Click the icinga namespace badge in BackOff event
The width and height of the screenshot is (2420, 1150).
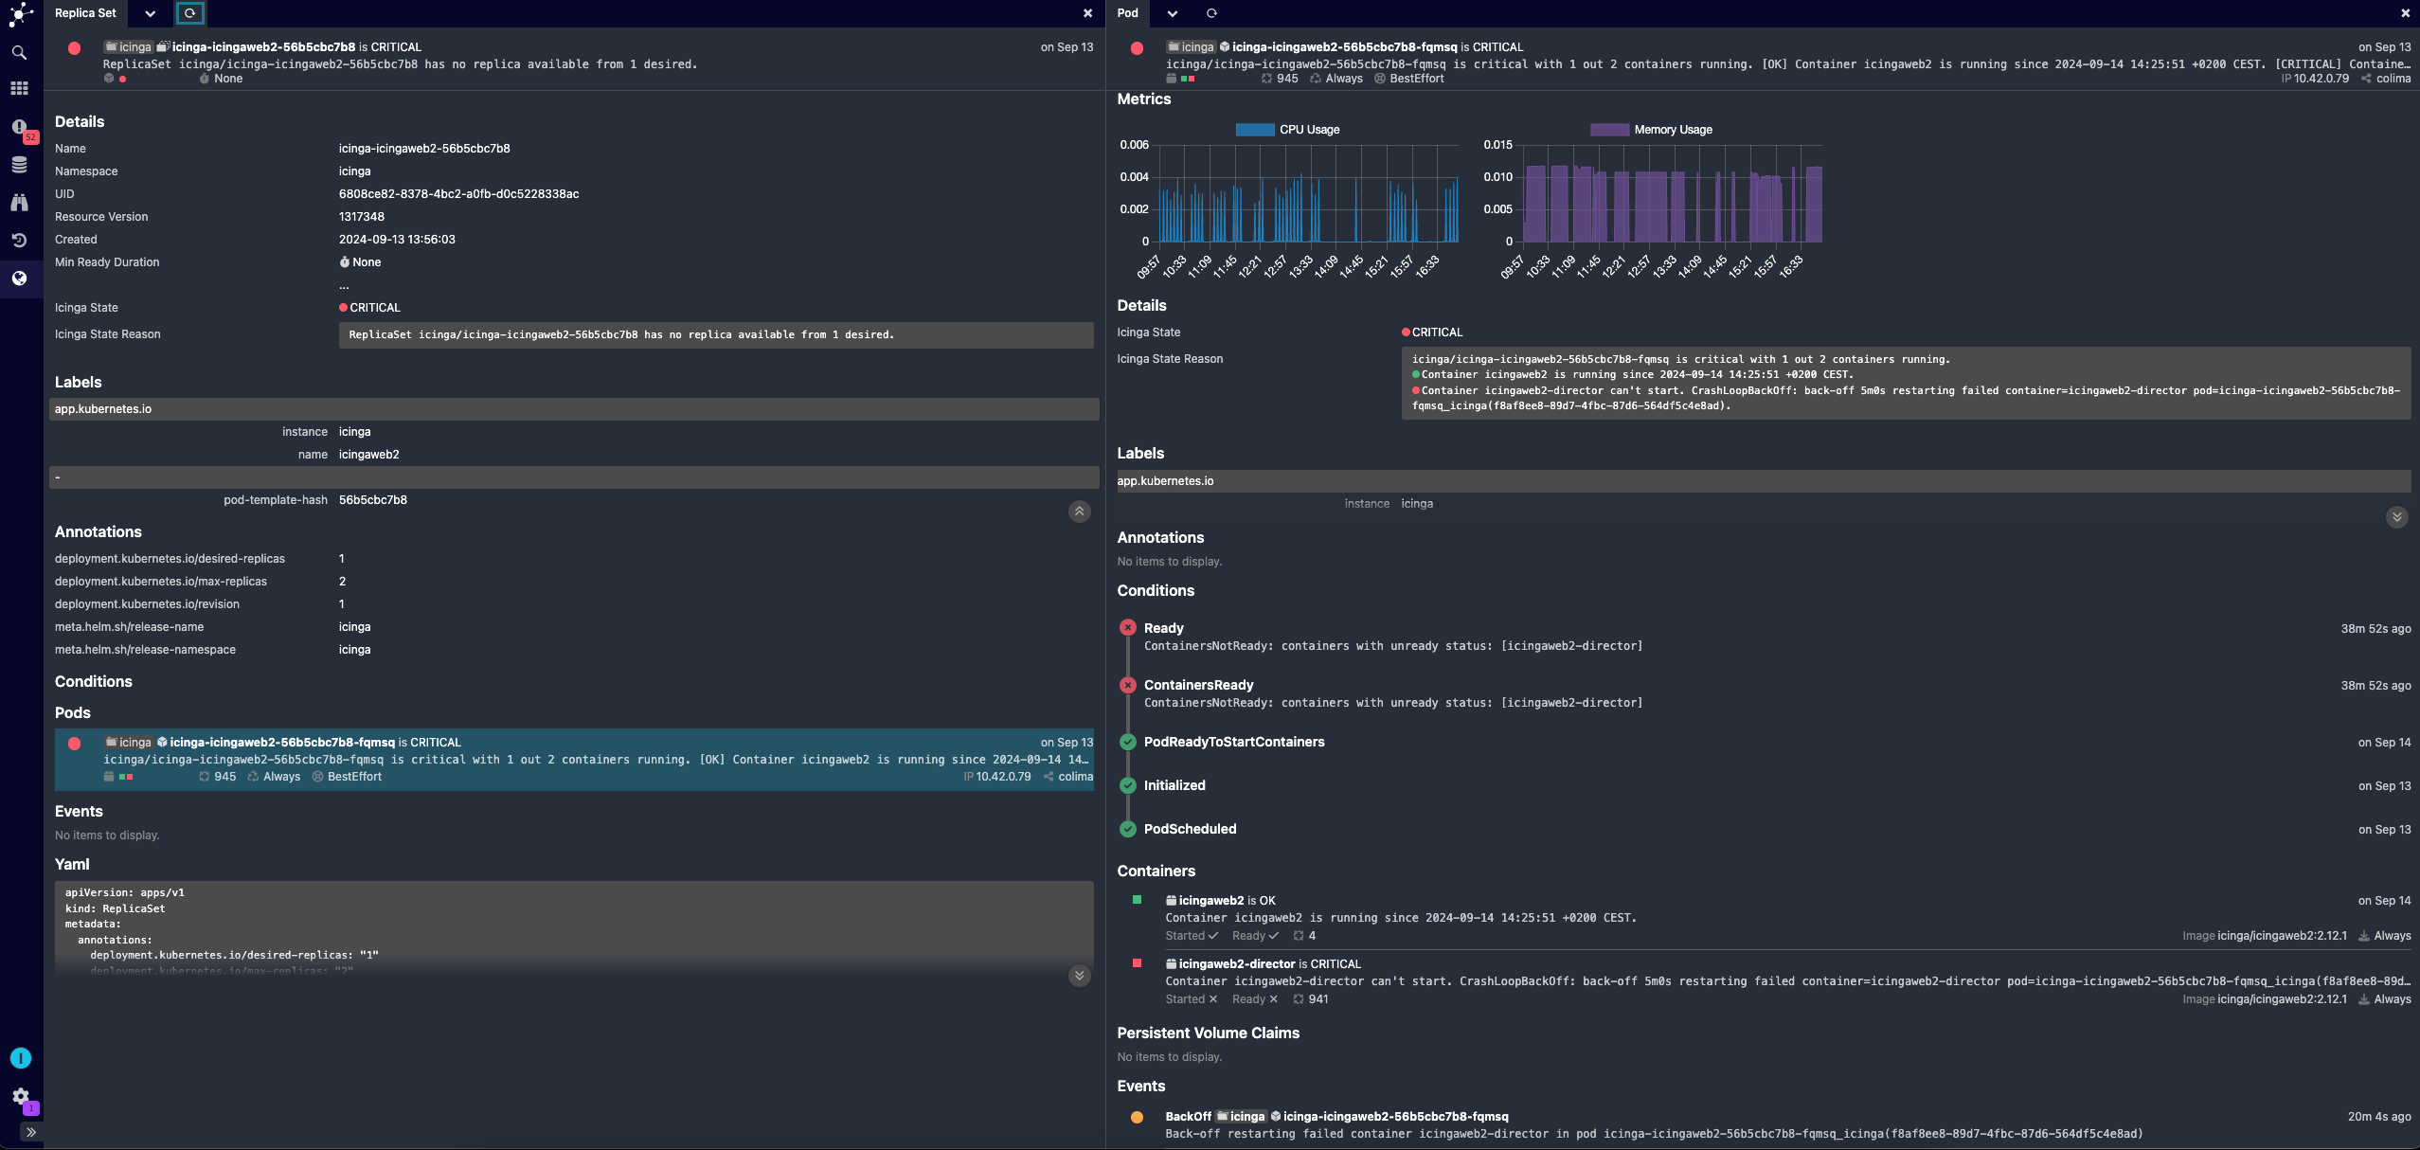pyautogui.click(x=1242, y=1116)
